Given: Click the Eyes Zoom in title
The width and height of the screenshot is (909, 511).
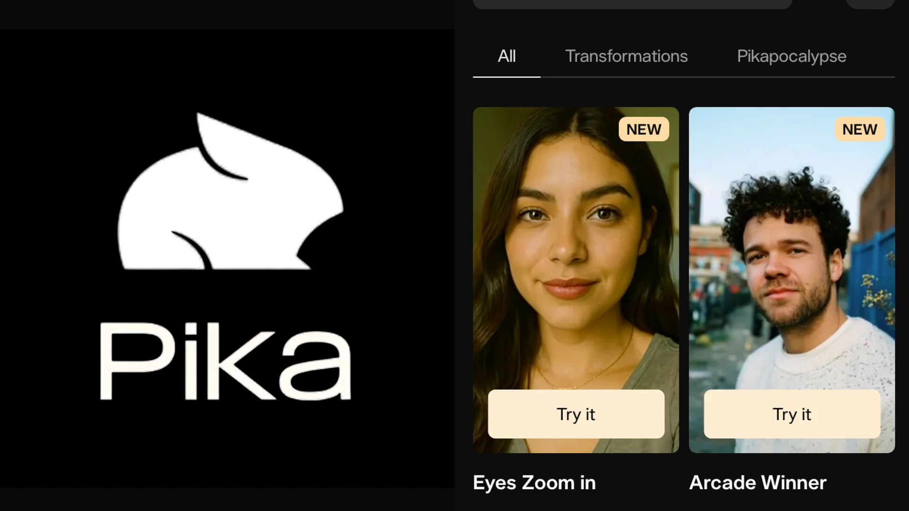Looking at the screenshot, I should coord(534,483).
